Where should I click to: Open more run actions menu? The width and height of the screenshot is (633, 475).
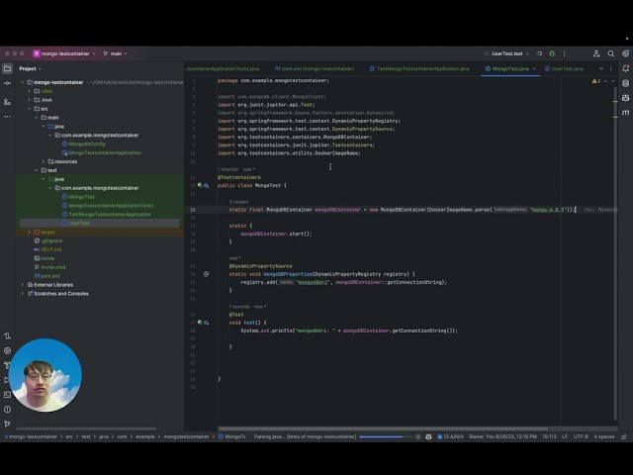[x=565, y=53]
